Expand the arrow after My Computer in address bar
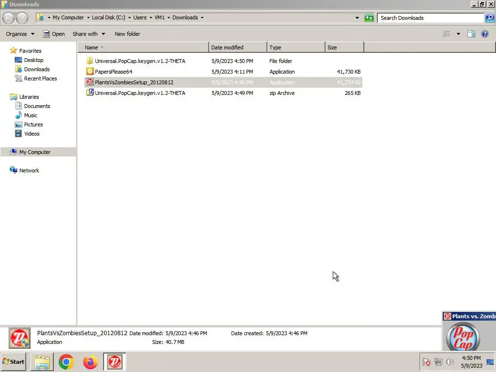 click(88, 18)
